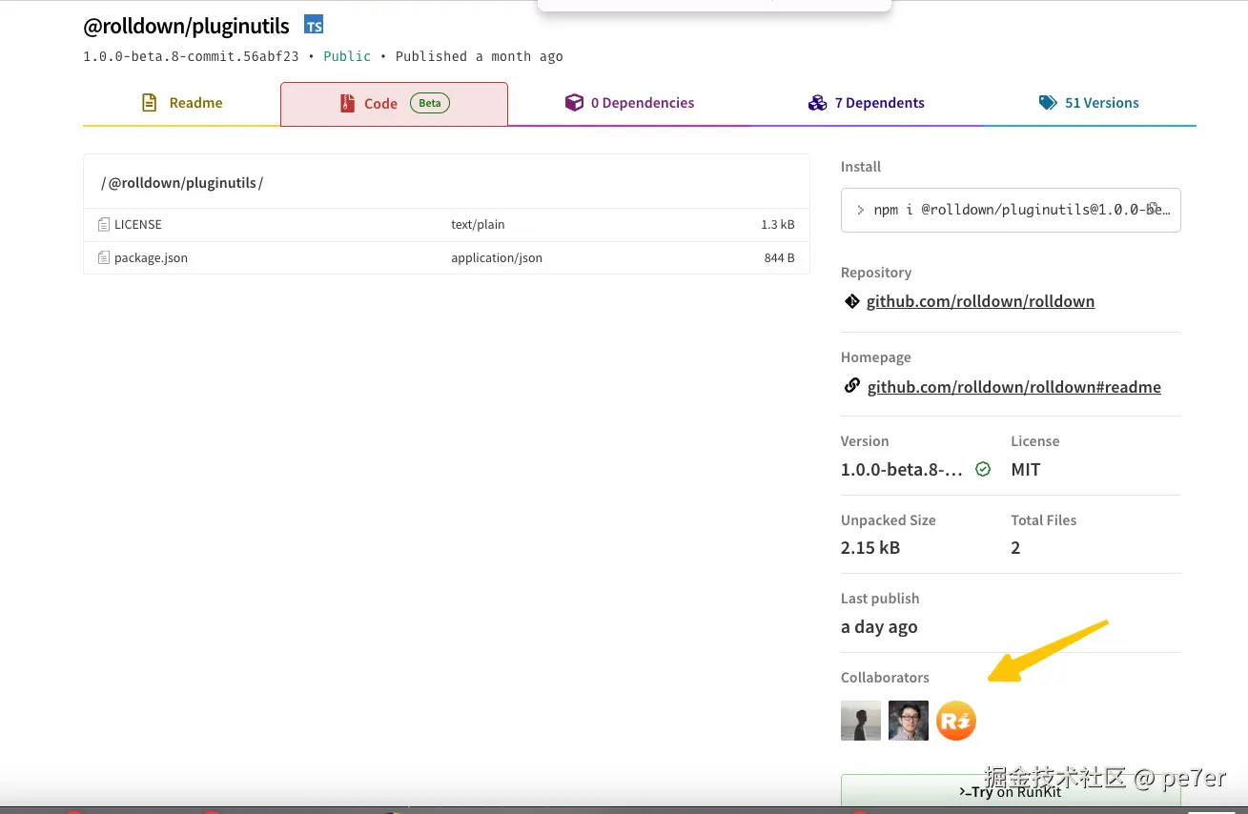The height and width of the screenshot is (814, 1248).
Task: View the 7 Dependents tab
Action: pos(866,103)
